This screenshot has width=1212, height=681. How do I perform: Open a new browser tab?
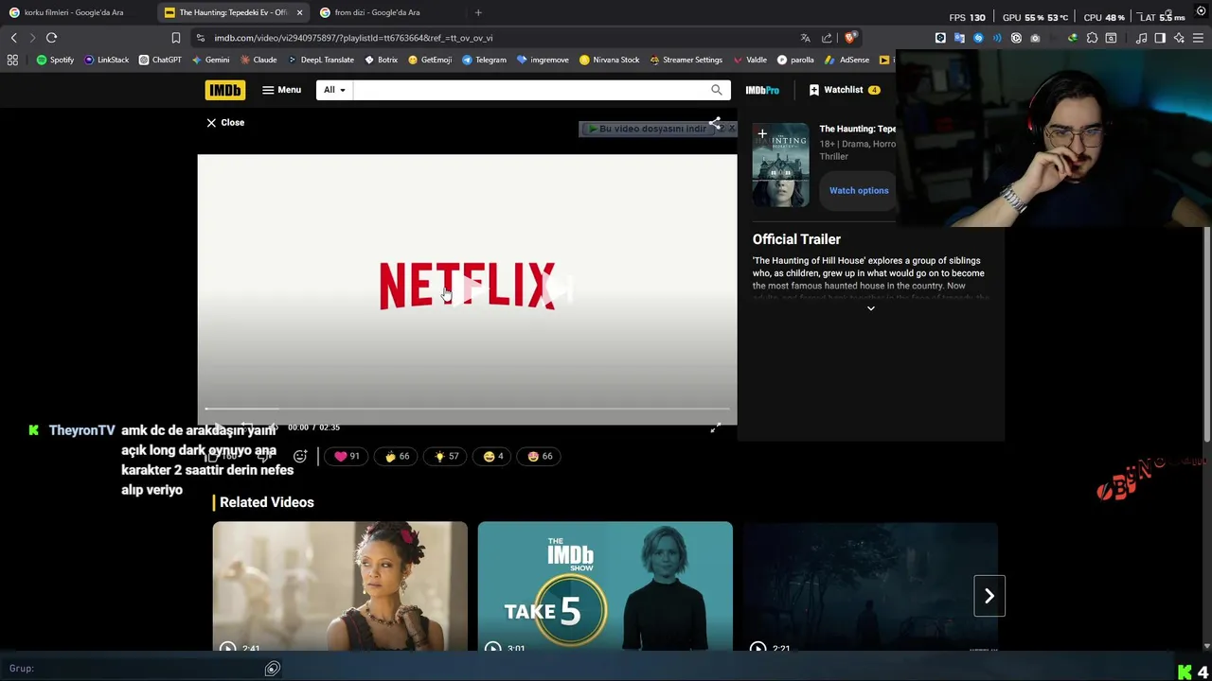pyautogui.click(x=478, y=12)
